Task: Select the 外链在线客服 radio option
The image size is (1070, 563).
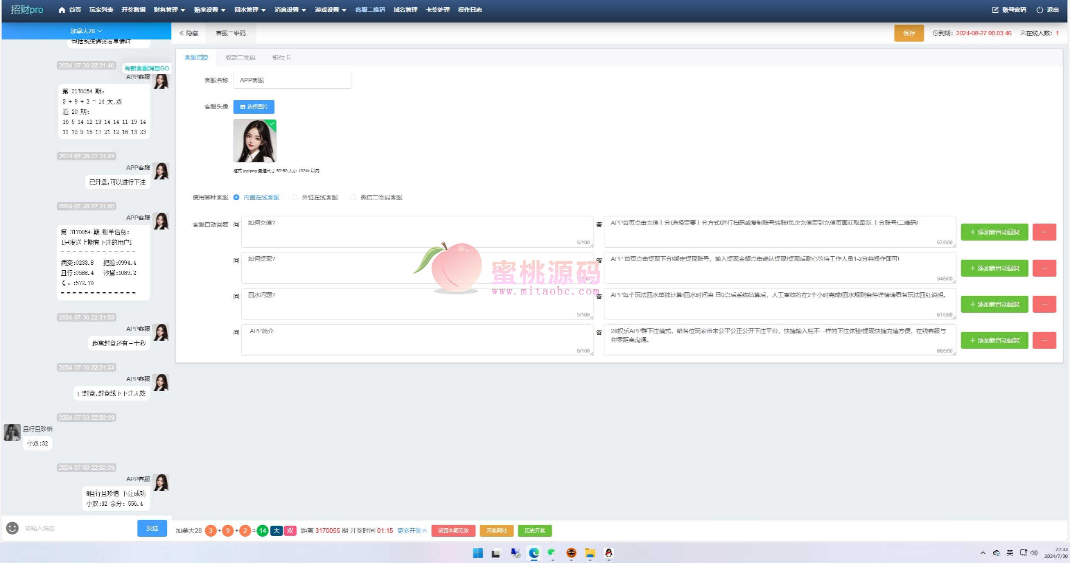Action: tap(295, 197)
